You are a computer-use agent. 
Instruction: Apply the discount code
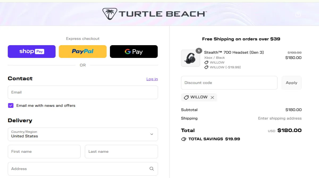pos(291,83)
